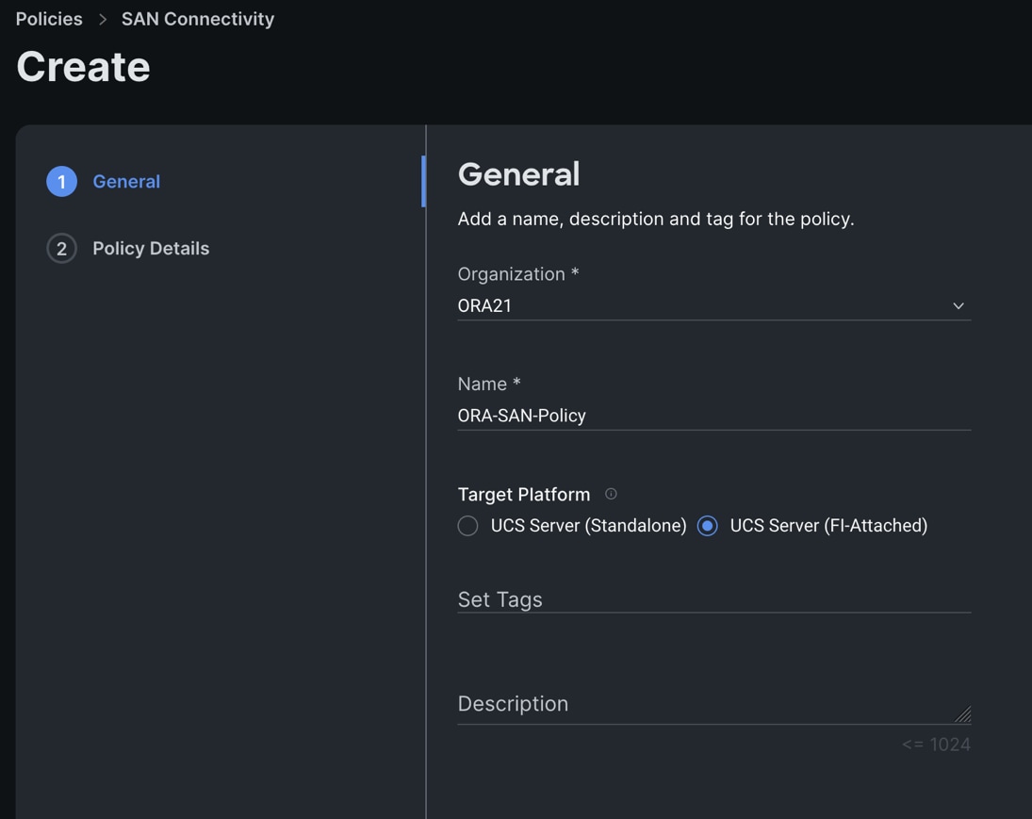Select the General step label in sidebar
The image size is (1032, 819).
[126, 182]
